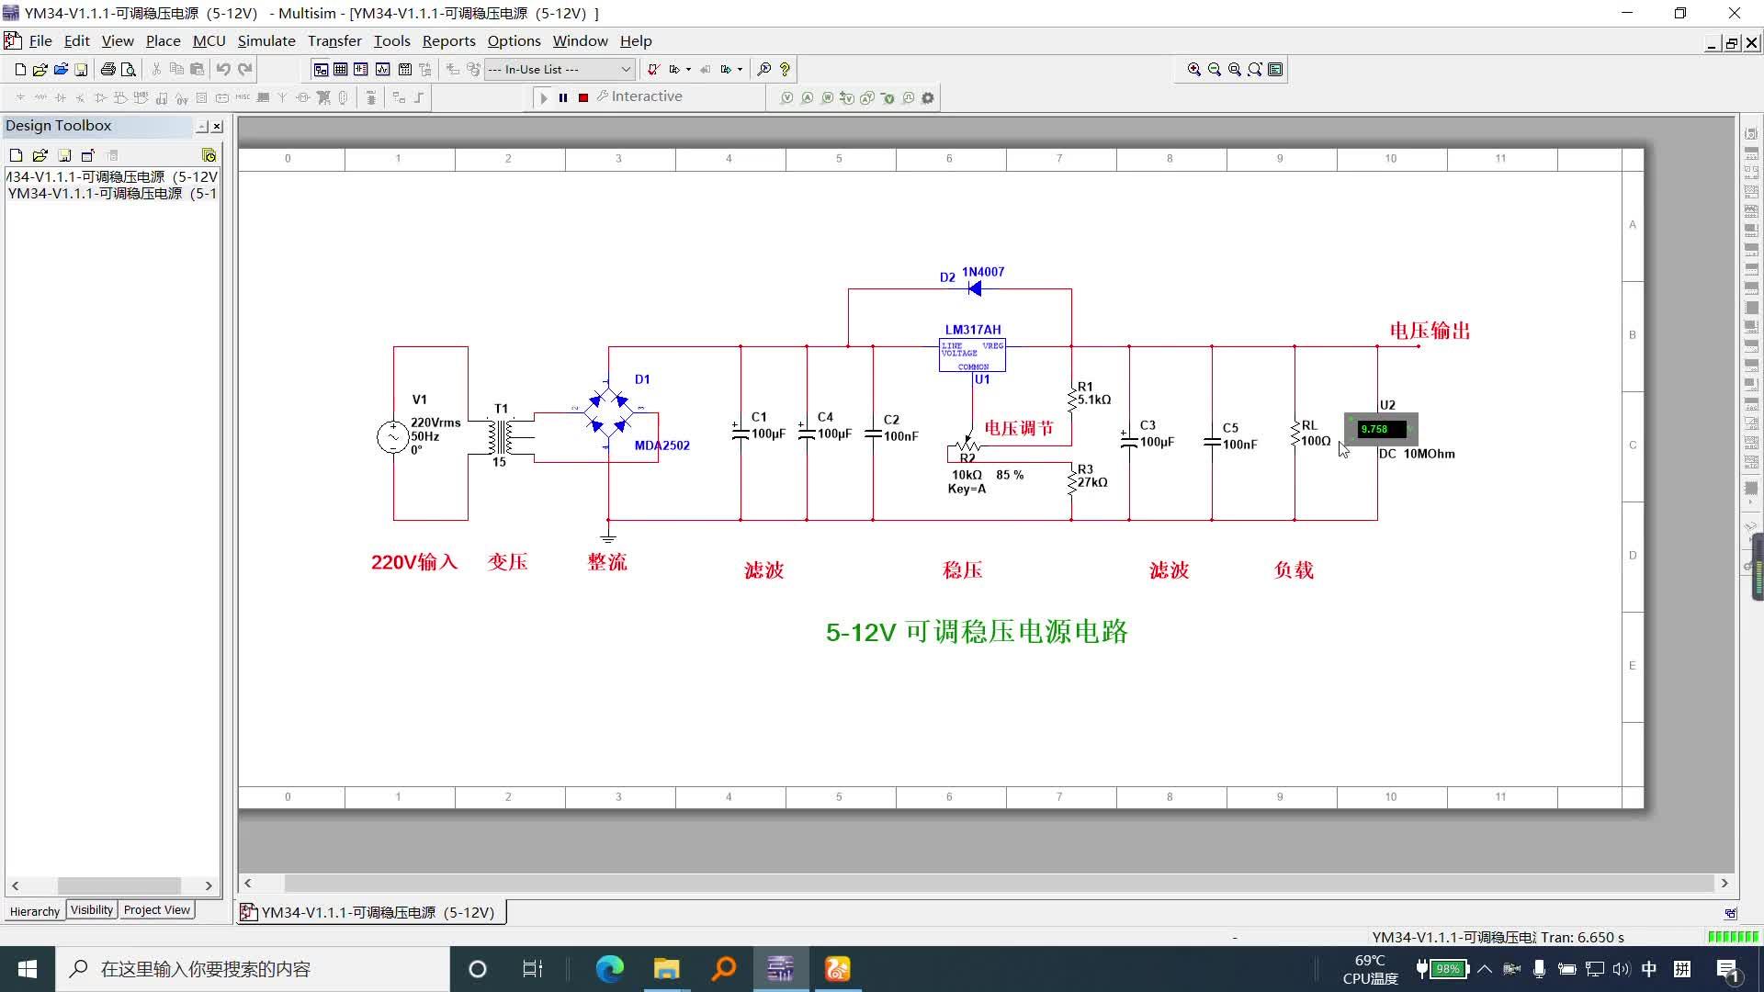Switch to the Project View tab
This screenshot has width=1764, height=992.
pos(157,909)
